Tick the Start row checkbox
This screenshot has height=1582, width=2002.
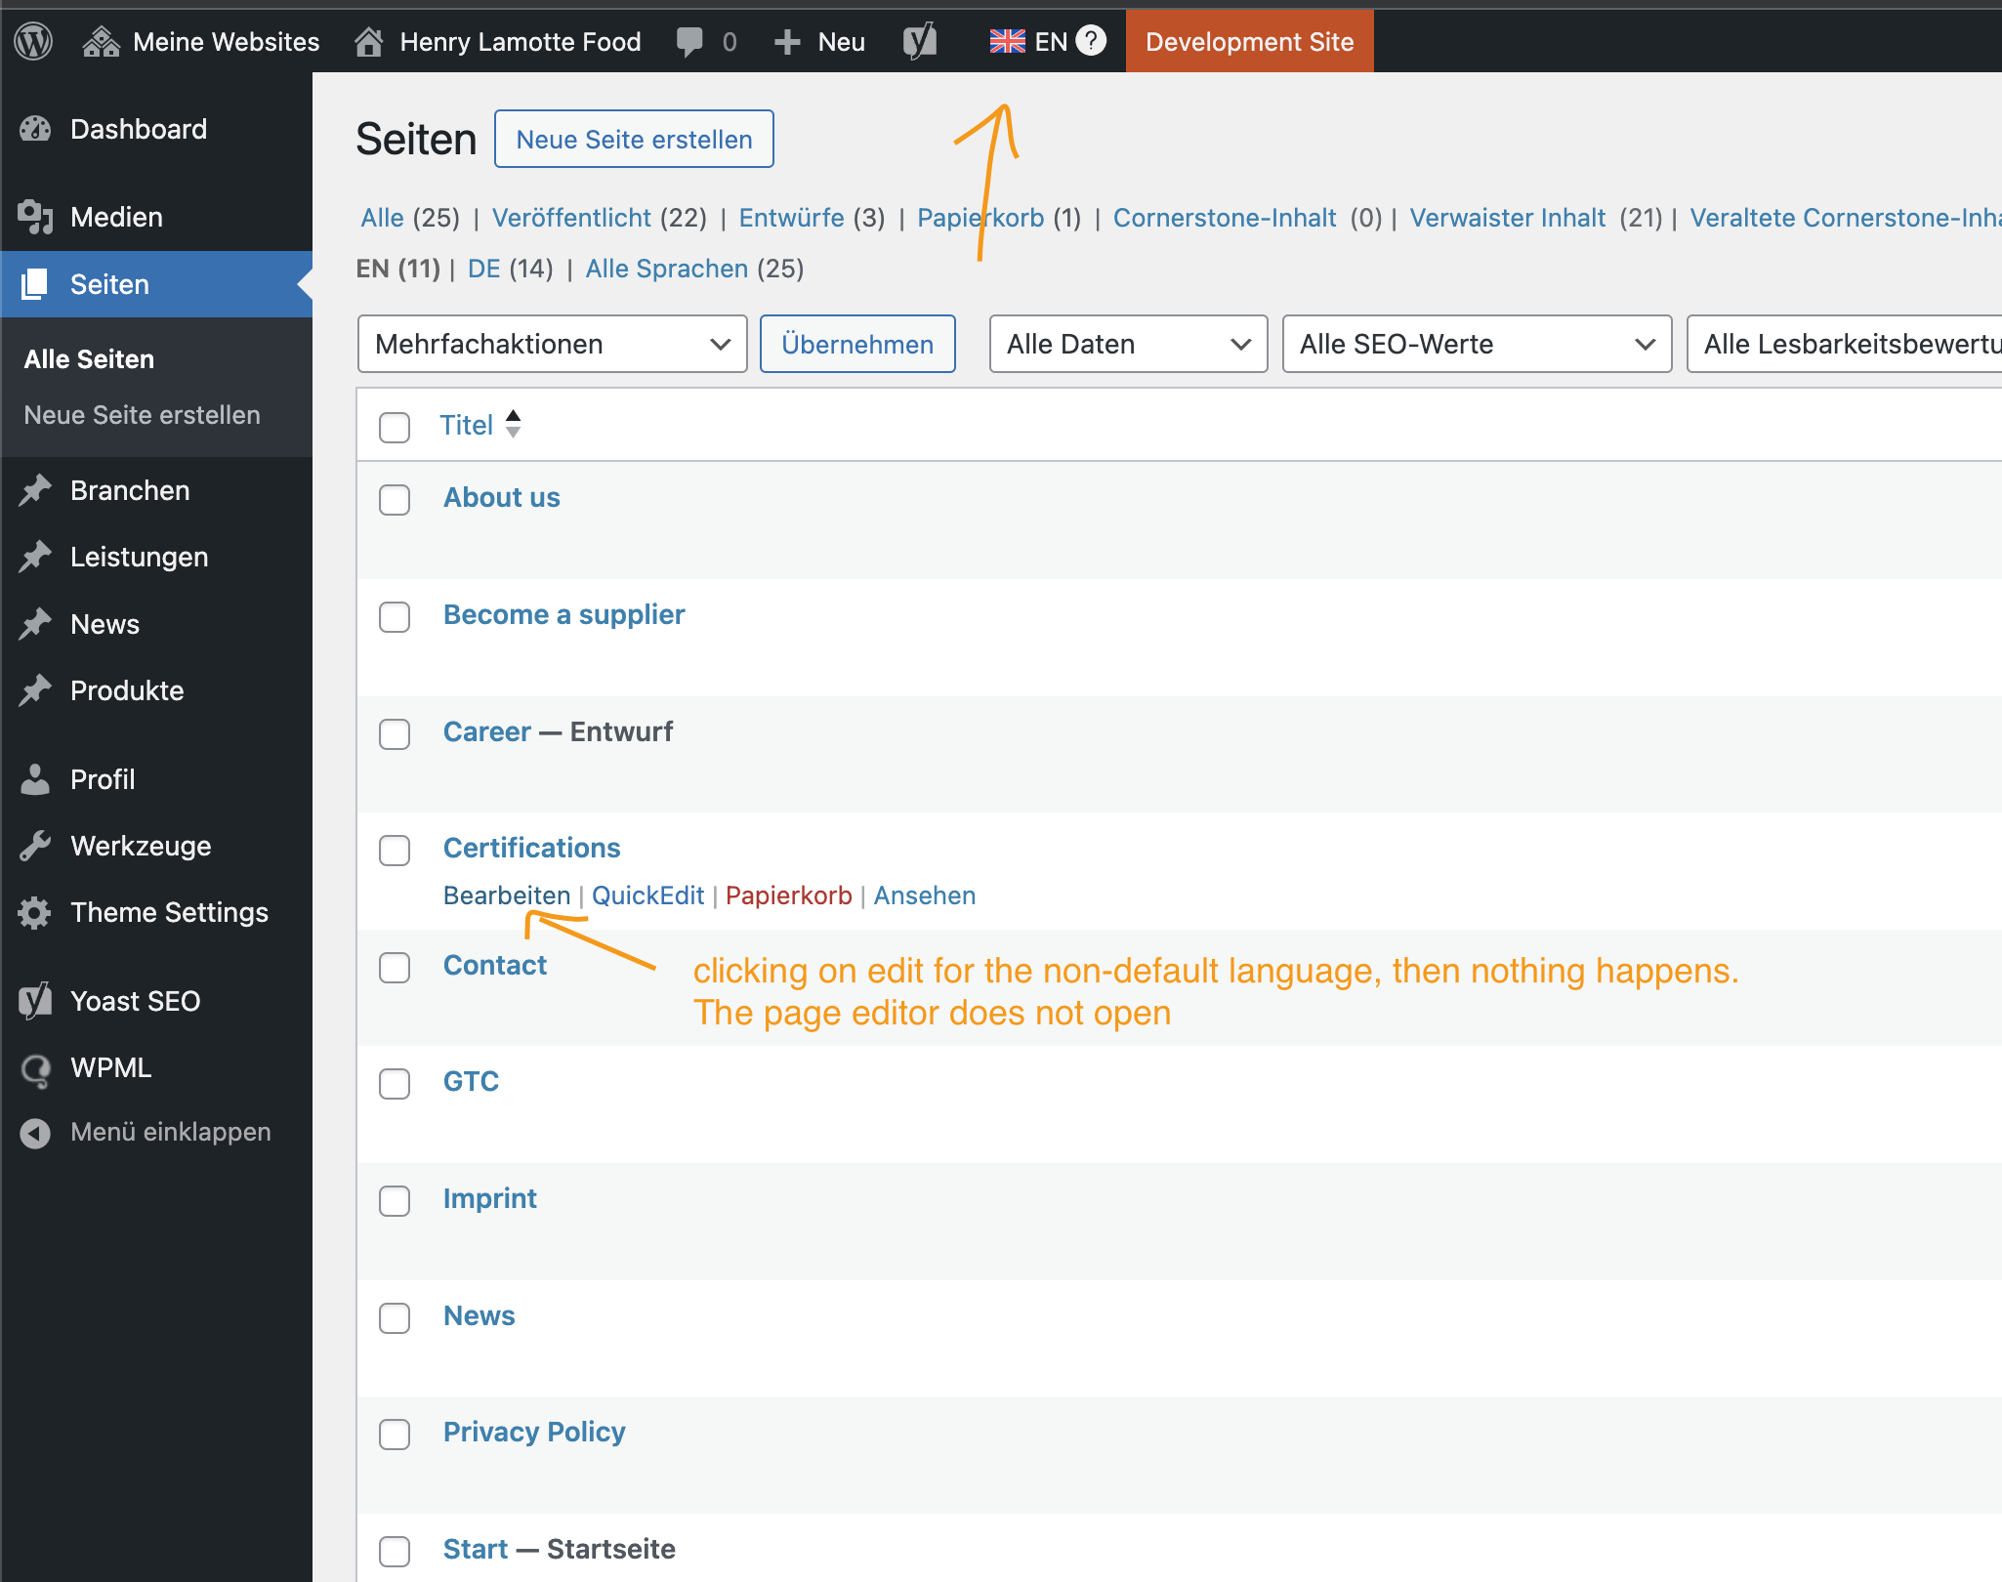(x=395, y=1551)
